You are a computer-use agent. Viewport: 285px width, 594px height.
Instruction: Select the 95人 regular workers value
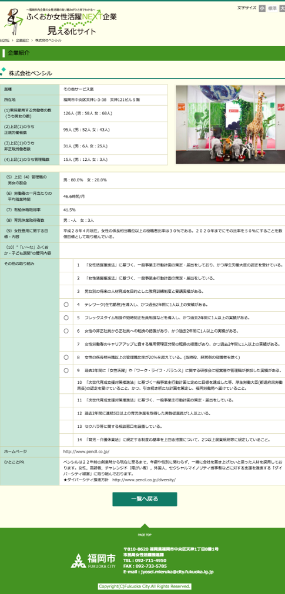pyautogui.click(x=86, y=130)
